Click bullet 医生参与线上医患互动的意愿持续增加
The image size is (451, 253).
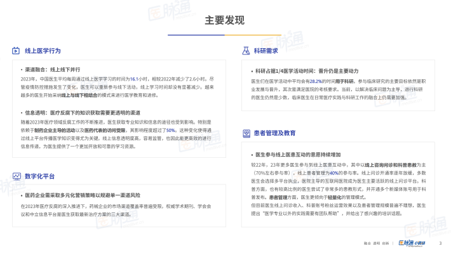click(298, 155)
